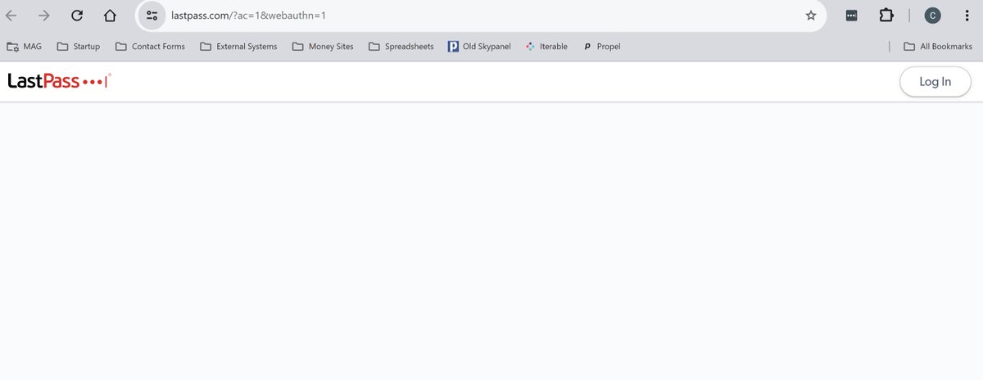Open the LastPass extension icon
Screen dimensions: 983x380
852,16
